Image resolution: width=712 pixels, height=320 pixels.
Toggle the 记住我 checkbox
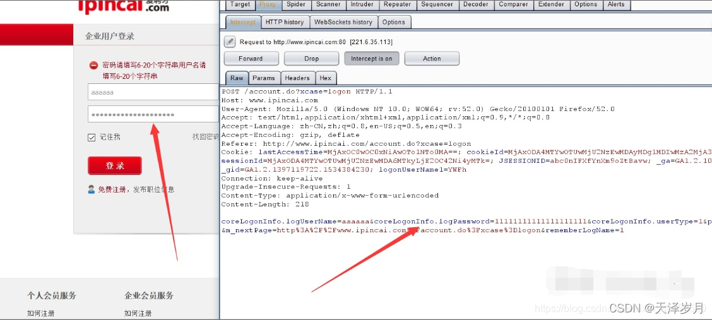(92, 137)
